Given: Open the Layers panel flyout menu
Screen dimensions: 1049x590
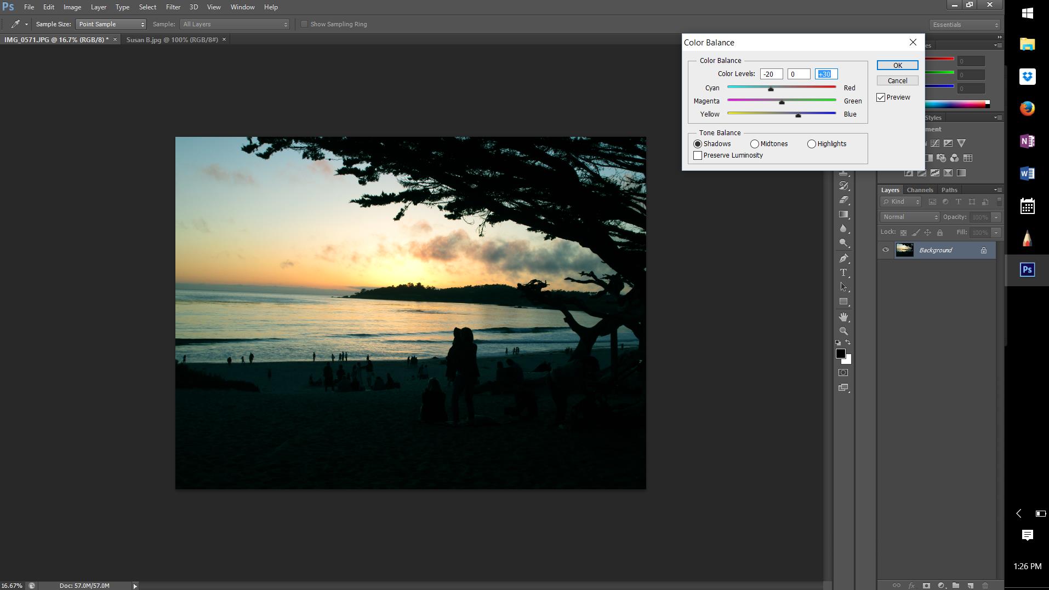Looking at the screenshot, I should (998, 190).
